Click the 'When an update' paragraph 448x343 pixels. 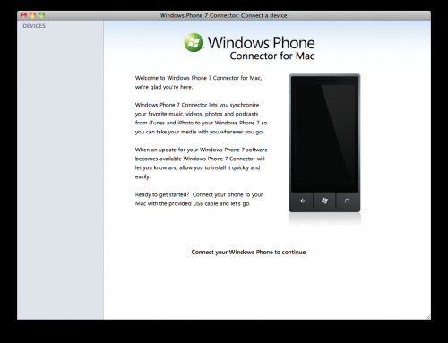click(x=202, y=163)
